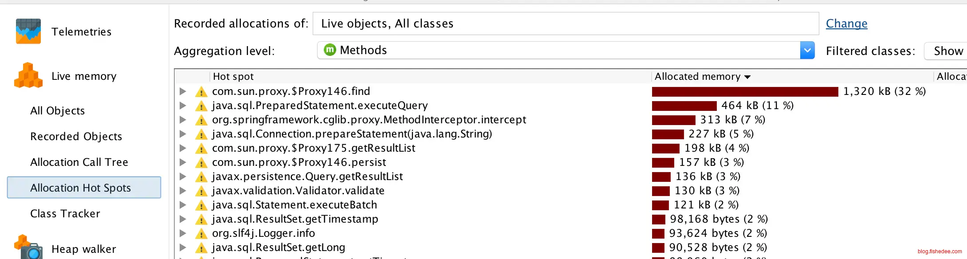Viewport: 967px width, 259px height.
Task: Click the Telemetries chart icon
Action: click(x=28, y=31)
